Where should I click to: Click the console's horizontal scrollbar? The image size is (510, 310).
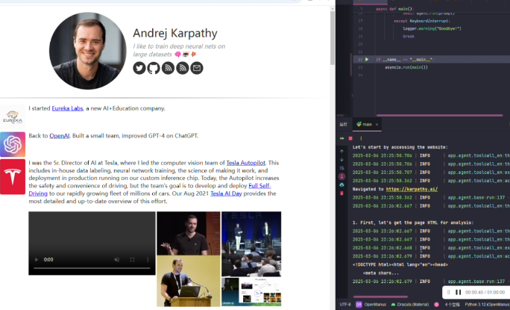pyautogui.click(x=380, y=297)
